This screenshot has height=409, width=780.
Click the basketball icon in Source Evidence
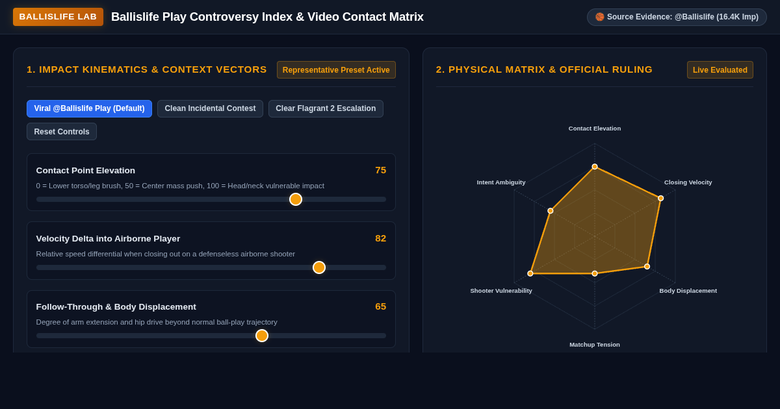[600, 17]
